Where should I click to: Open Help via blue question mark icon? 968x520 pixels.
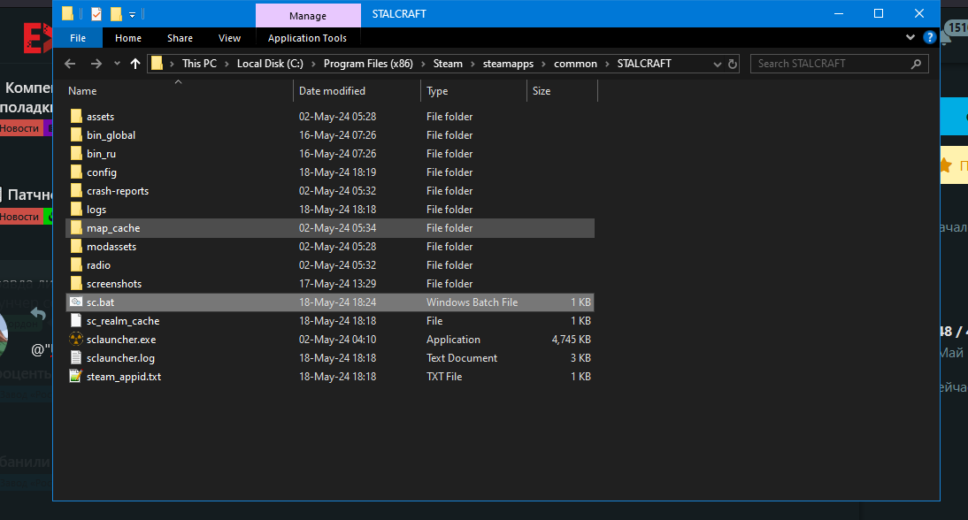(x=929, y=38)
